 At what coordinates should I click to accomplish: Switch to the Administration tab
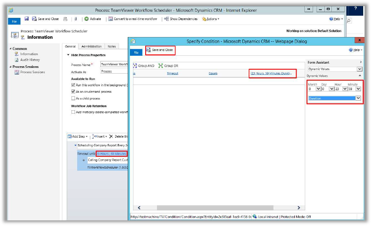click(x=92, y=46)
